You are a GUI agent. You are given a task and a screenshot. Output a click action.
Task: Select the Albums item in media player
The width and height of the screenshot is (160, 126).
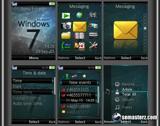point(128,100)
